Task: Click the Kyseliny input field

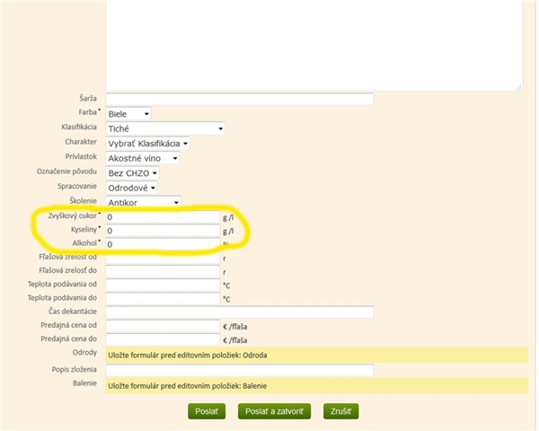Action: tap(163, 231)
